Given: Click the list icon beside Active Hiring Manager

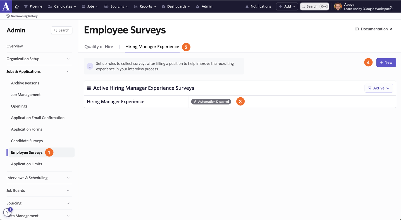Looking at the screenshot, I should coord(89,88).
